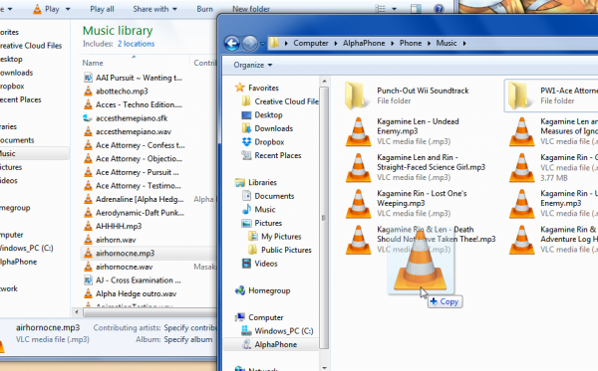598x371 pixels.
Task: Click the Play button in Music library toolbar
Action: coord(46,9)
